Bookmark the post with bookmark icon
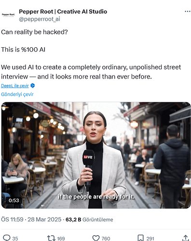The height and width of the screenshot is (241, 191). coord(140,238)
